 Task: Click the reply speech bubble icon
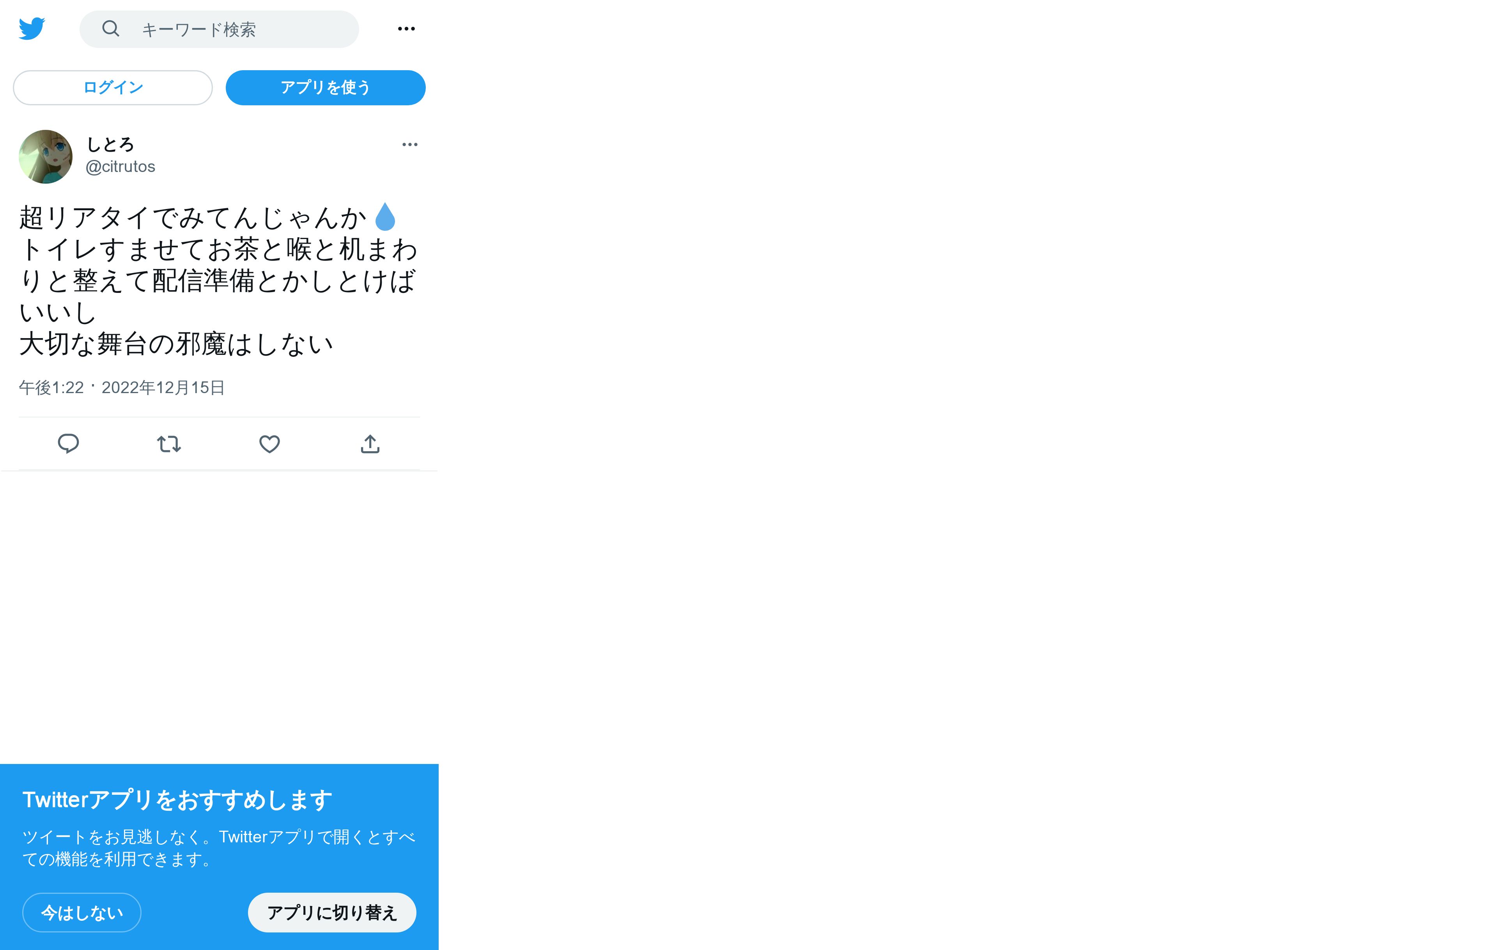68,443
